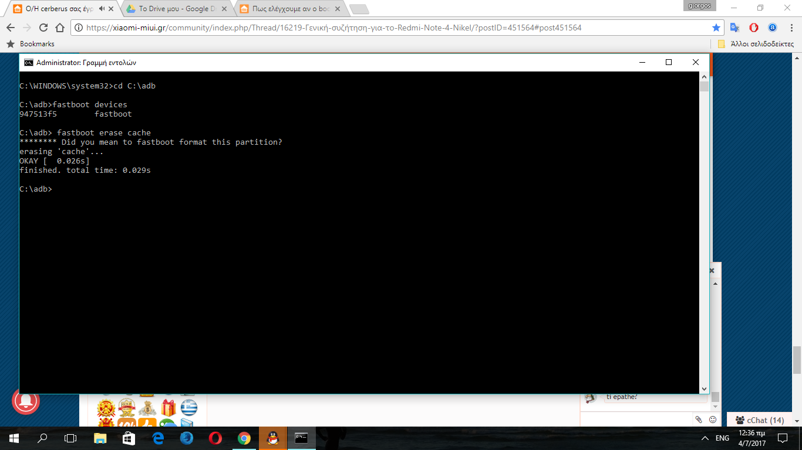Open Chrome's three-dot menu
Image resolution: width=802 pixels, height=450 pixels.
(791, 28)
